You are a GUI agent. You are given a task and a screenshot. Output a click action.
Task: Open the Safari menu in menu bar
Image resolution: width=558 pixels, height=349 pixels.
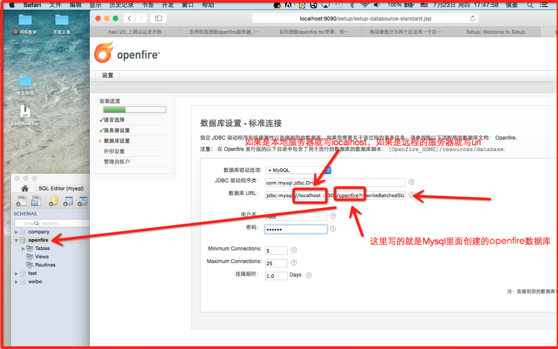click(32, 5)
